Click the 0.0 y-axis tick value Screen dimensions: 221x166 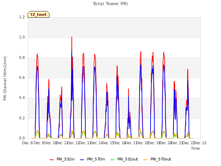coord(22,138)
